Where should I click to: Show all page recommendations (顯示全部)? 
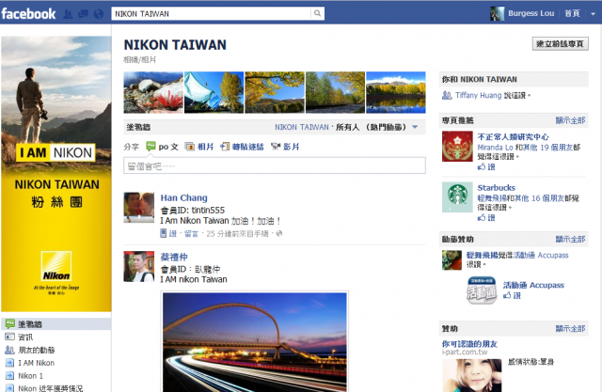pos(570,120)
